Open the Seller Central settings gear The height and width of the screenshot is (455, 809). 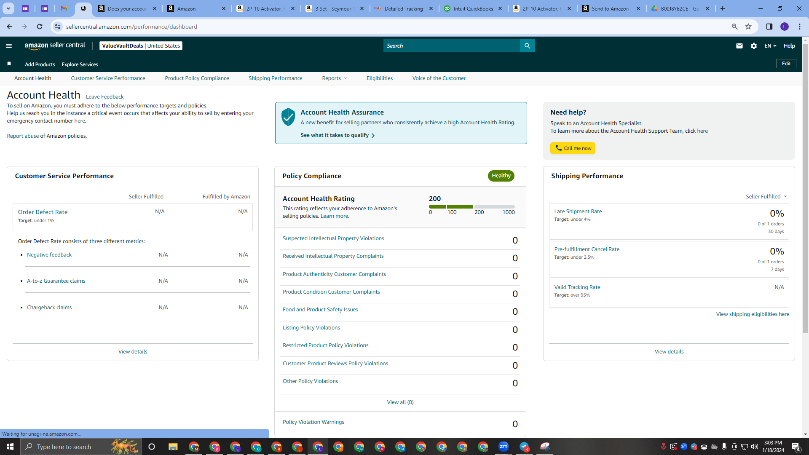pos(754,46)
